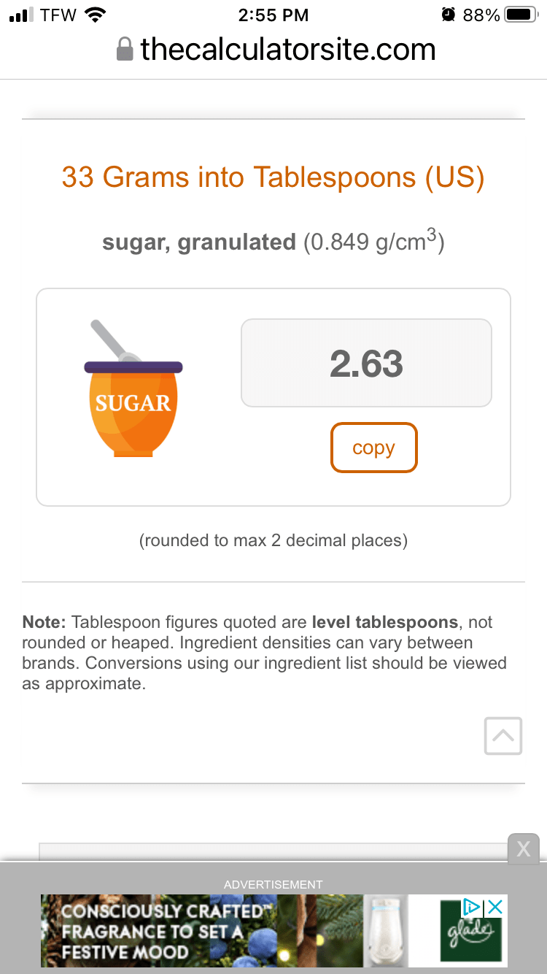This screenshot has width=547, height=974.
Task: Click the air freshener product image in ad
Action: 384,931
